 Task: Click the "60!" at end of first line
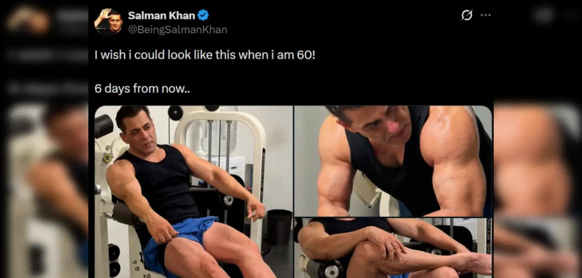tap(304, 54)
